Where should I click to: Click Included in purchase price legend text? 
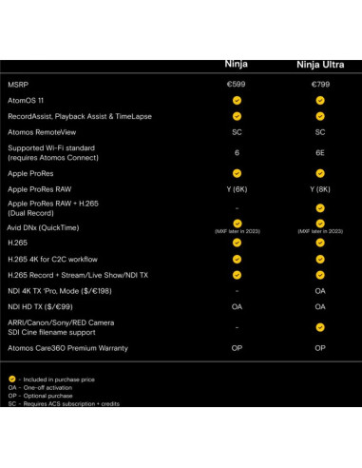(x=59, y=380)
